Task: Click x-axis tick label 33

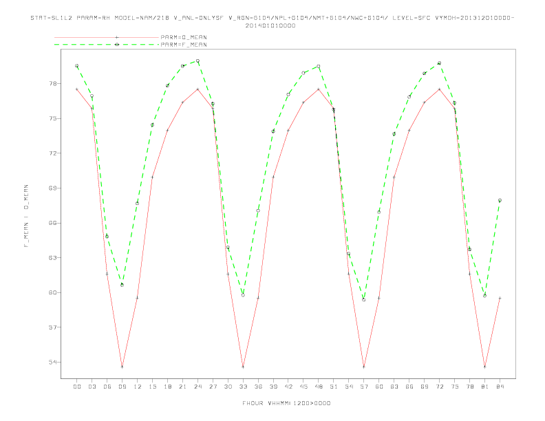Action: pos(243,387)
